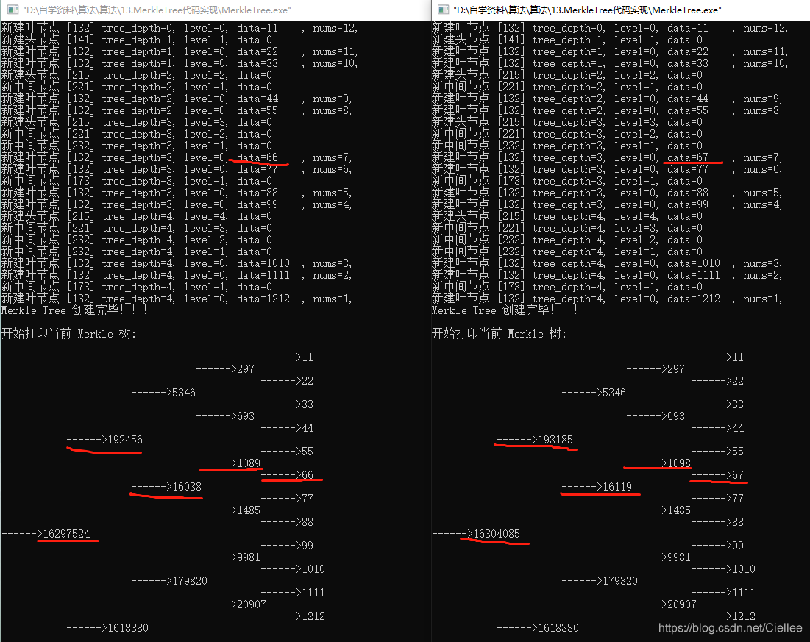Click node 179820 in the left tree
The height and width of the screenshot is (642, 810).
pos(190,580)
